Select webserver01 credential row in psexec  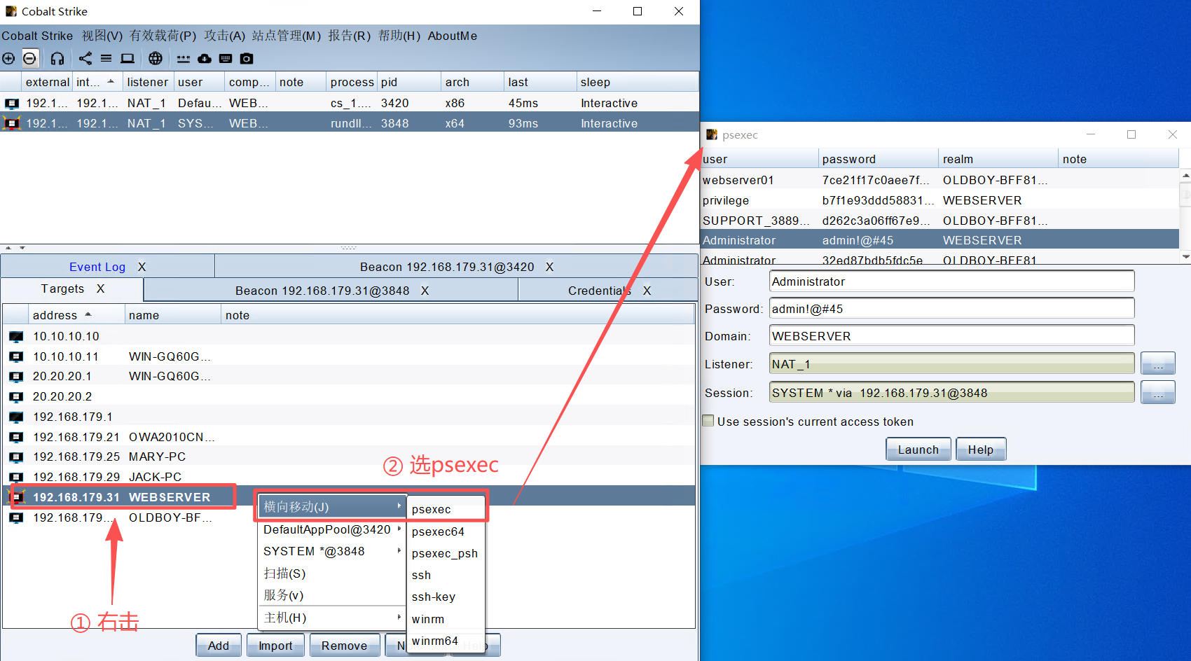coord(940,180)
